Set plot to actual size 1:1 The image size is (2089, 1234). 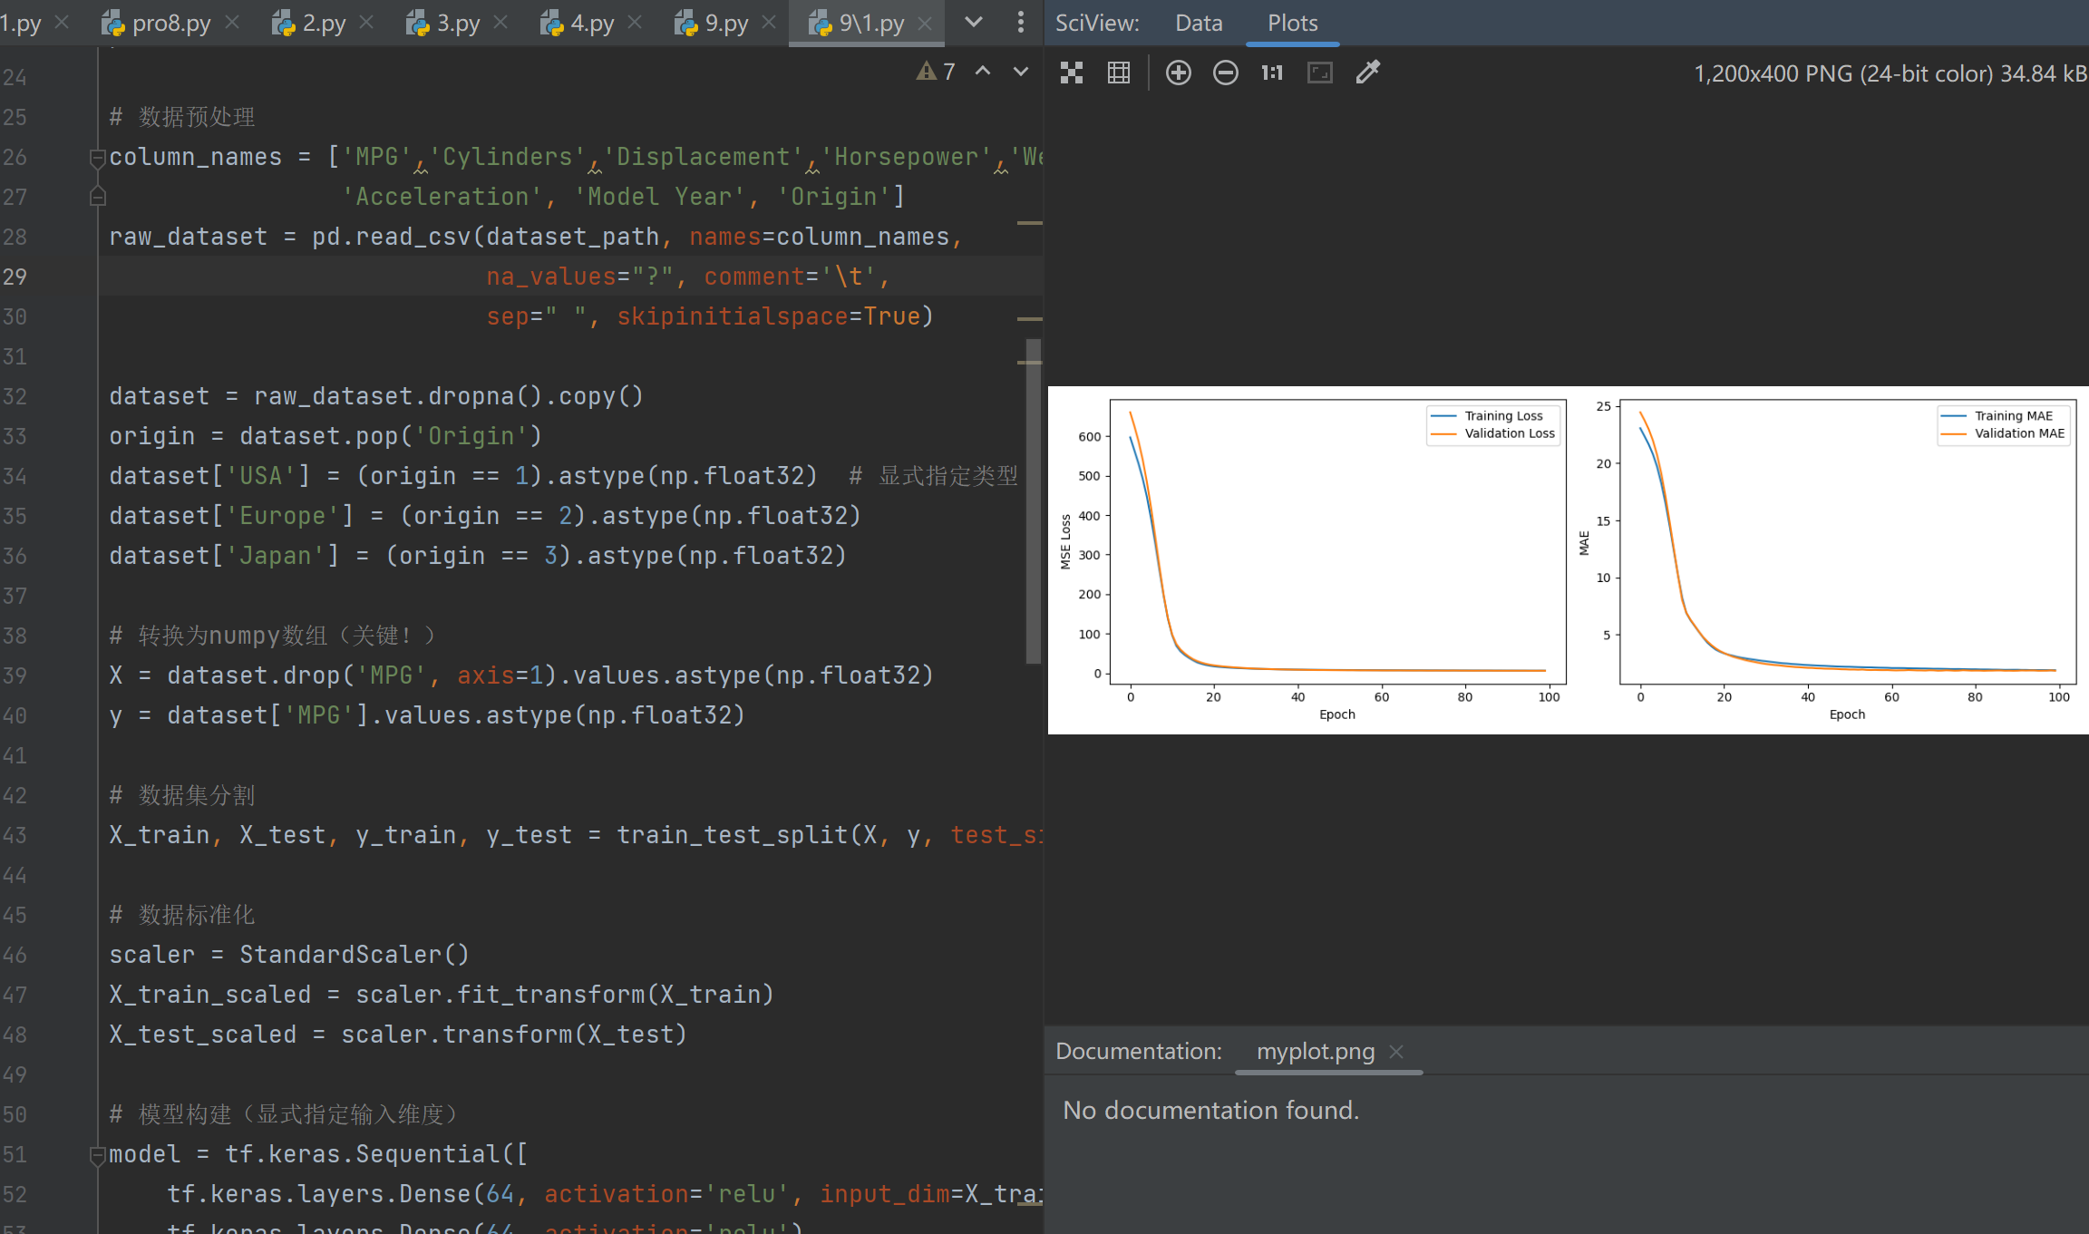(1272, 73)
